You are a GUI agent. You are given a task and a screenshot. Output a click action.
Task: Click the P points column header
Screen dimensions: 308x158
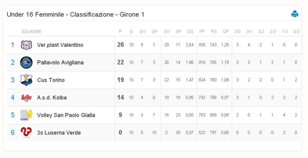(120, 31)
